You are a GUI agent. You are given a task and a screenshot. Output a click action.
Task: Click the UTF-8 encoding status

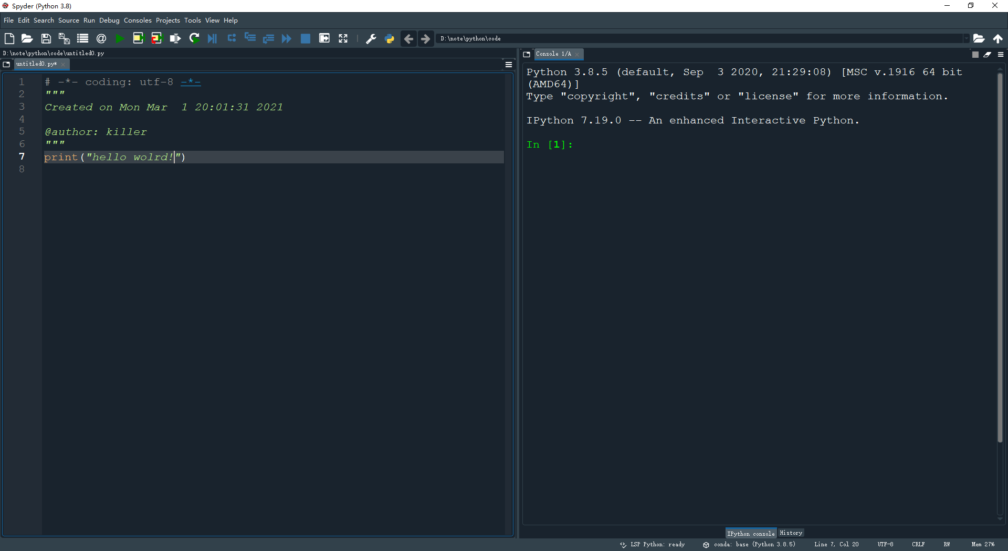(885, 545)
